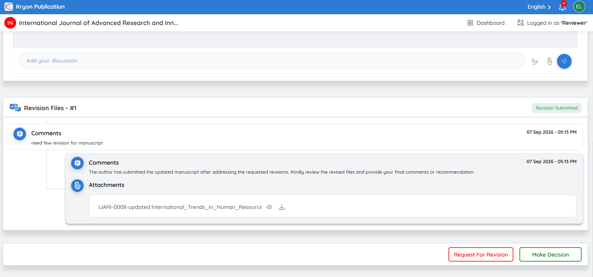Open the notifications bell
Viewport: 593px width, 277px height.
562,7
